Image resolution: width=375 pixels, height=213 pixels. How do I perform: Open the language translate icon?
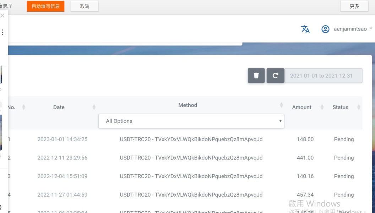305,29
